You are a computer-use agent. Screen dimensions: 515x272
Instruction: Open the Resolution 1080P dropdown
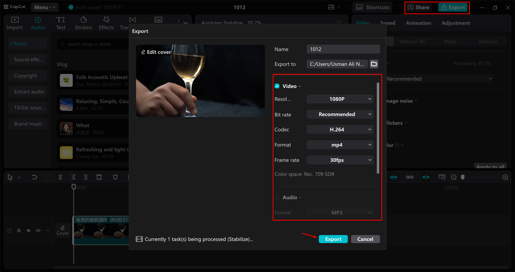point(340,99)
